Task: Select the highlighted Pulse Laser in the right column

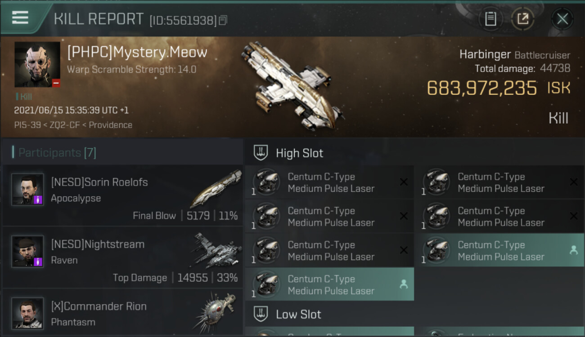Action: (499, 251)
